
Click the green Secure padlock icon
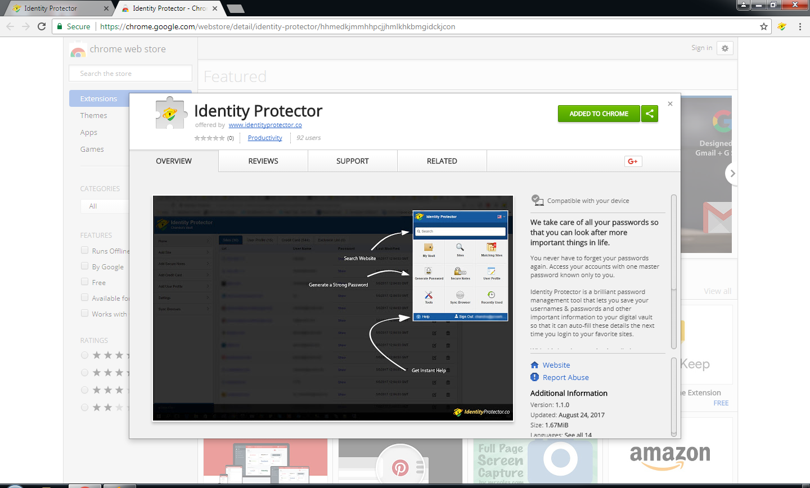pos(60,26)
